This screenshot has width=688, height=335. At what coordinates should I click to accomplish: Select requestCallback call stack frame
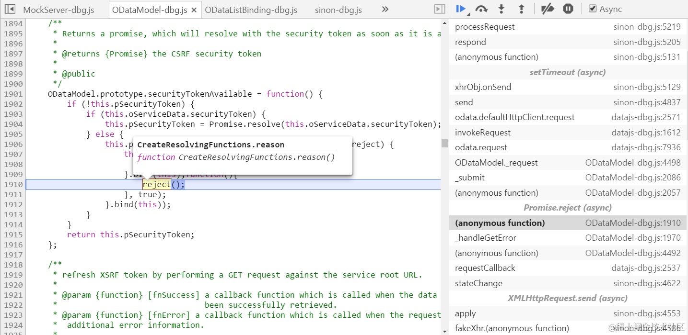[569, 268]
